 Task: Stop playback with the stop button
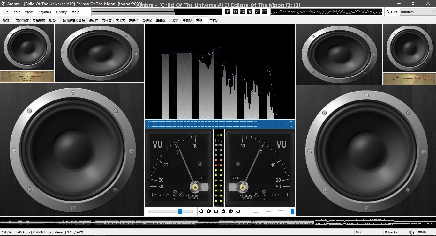click(201, 211)
